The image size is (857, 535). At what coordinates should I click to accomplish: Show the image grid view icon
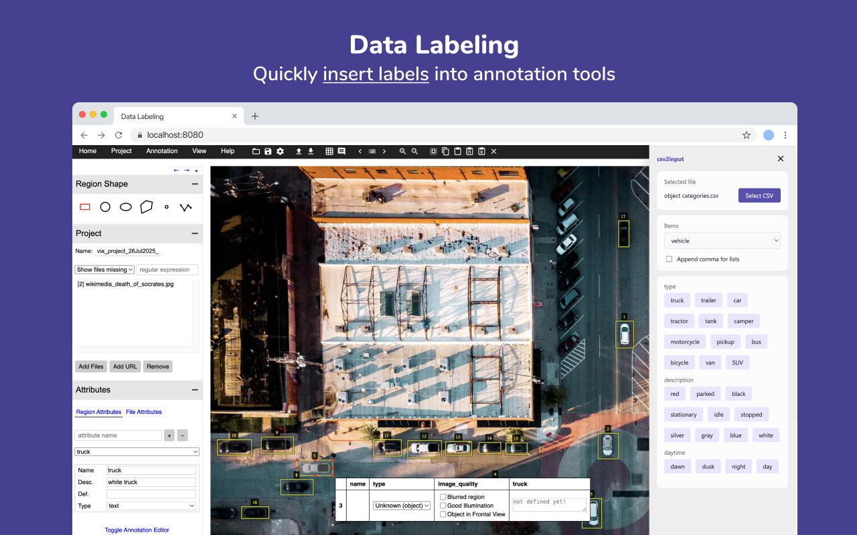(329, 151)
